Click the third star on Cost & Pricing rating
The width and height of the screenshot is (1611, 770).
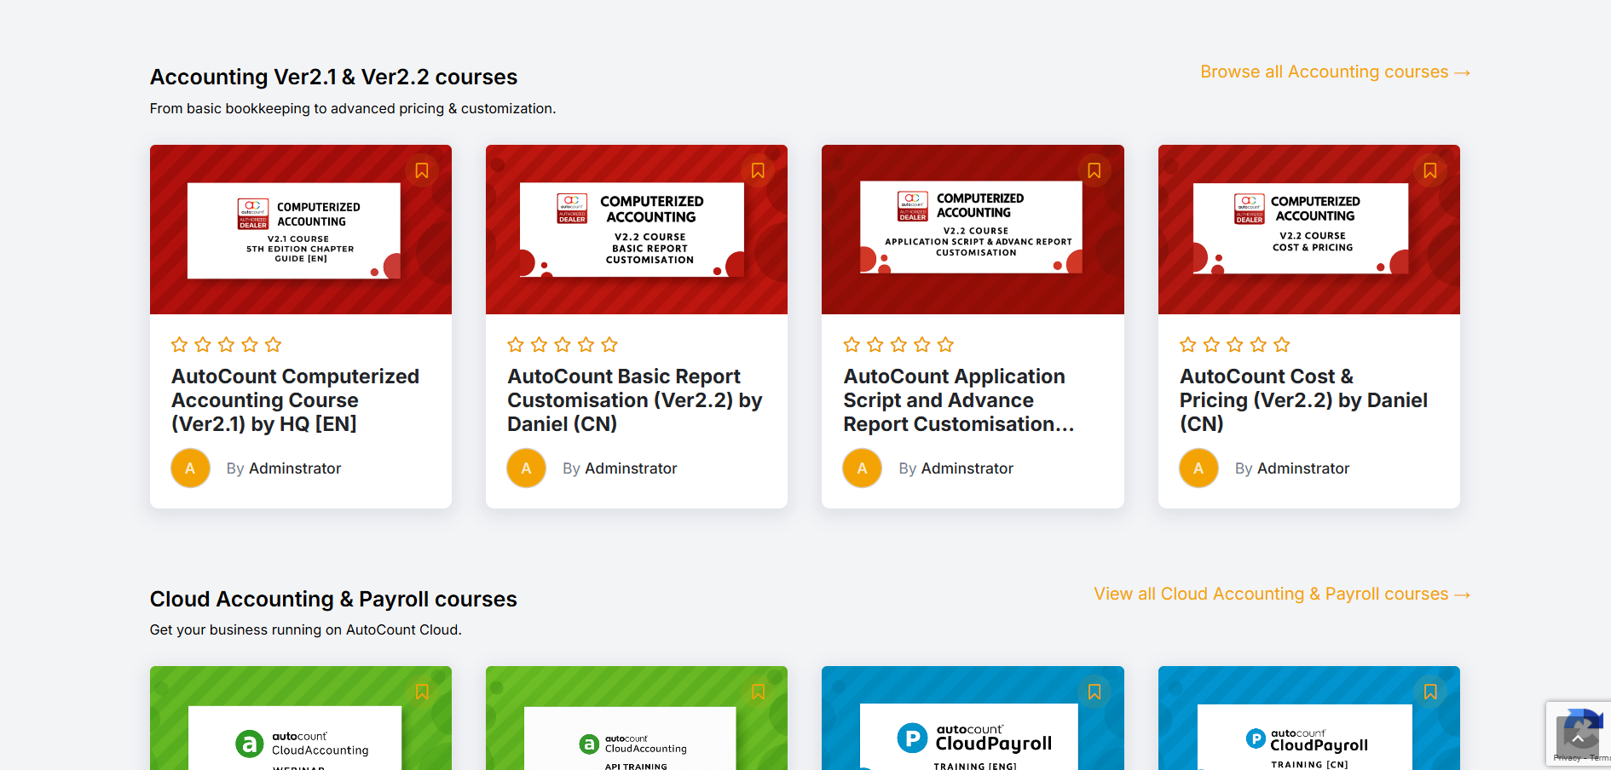pyautogui.click(x=1234, y=344)
